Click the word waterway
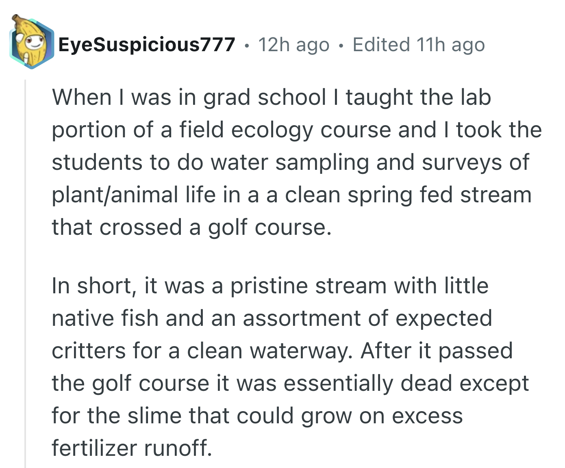The width and height of the screenshot is (565, 468). point(301,351)
